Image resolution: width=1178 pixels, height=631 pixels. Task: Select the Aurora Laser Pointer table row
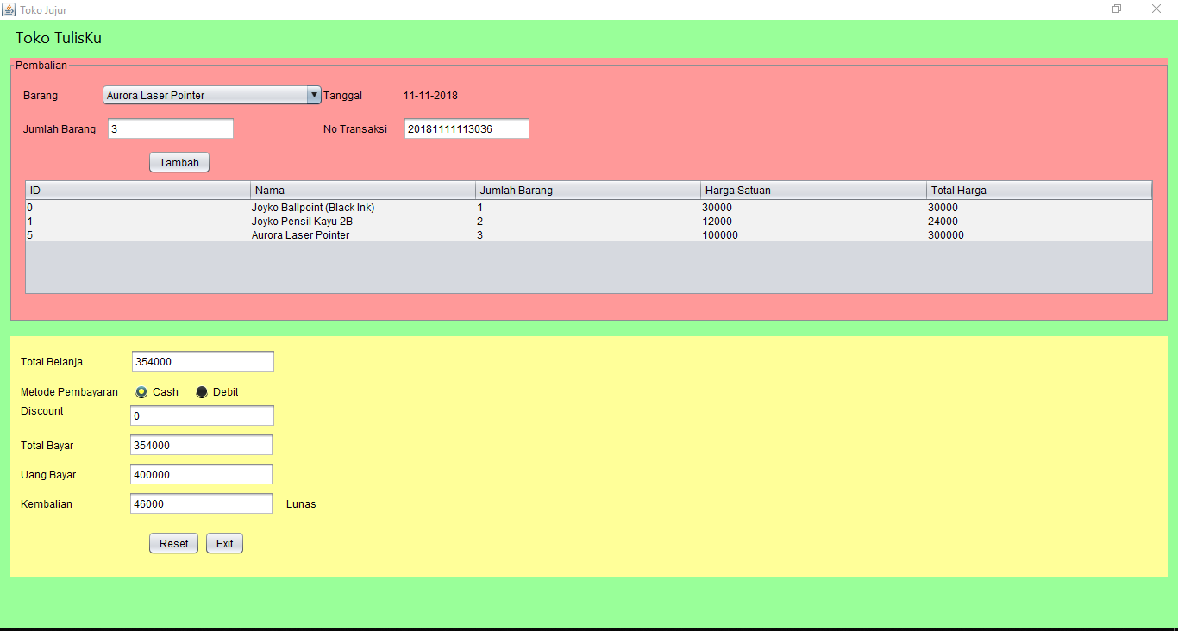(589, 235)
